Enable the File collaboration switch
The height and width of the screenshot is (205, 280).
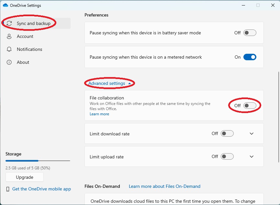[250, 106]
